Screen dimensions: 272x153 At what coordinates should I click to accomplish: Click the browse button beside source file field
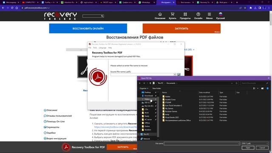click(x=179, y=74)
